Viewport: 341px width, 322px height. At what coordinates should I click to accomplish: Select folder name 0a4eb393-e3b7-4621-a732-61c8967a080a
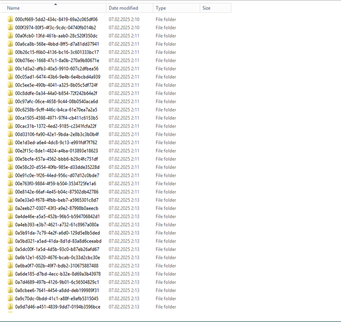coord(57,225)
